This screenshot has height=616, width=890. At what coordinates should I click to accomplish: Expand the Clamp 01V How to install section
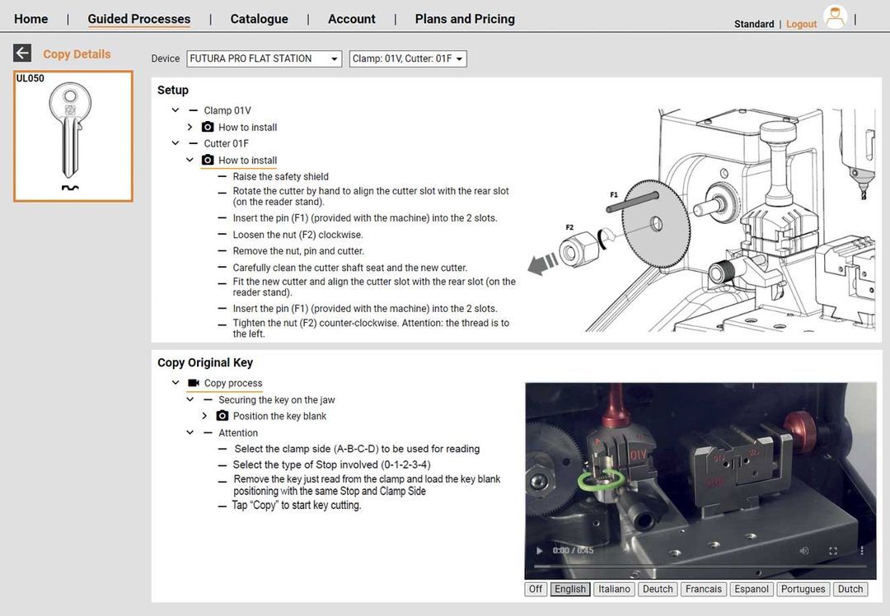[x=190, y=127]
